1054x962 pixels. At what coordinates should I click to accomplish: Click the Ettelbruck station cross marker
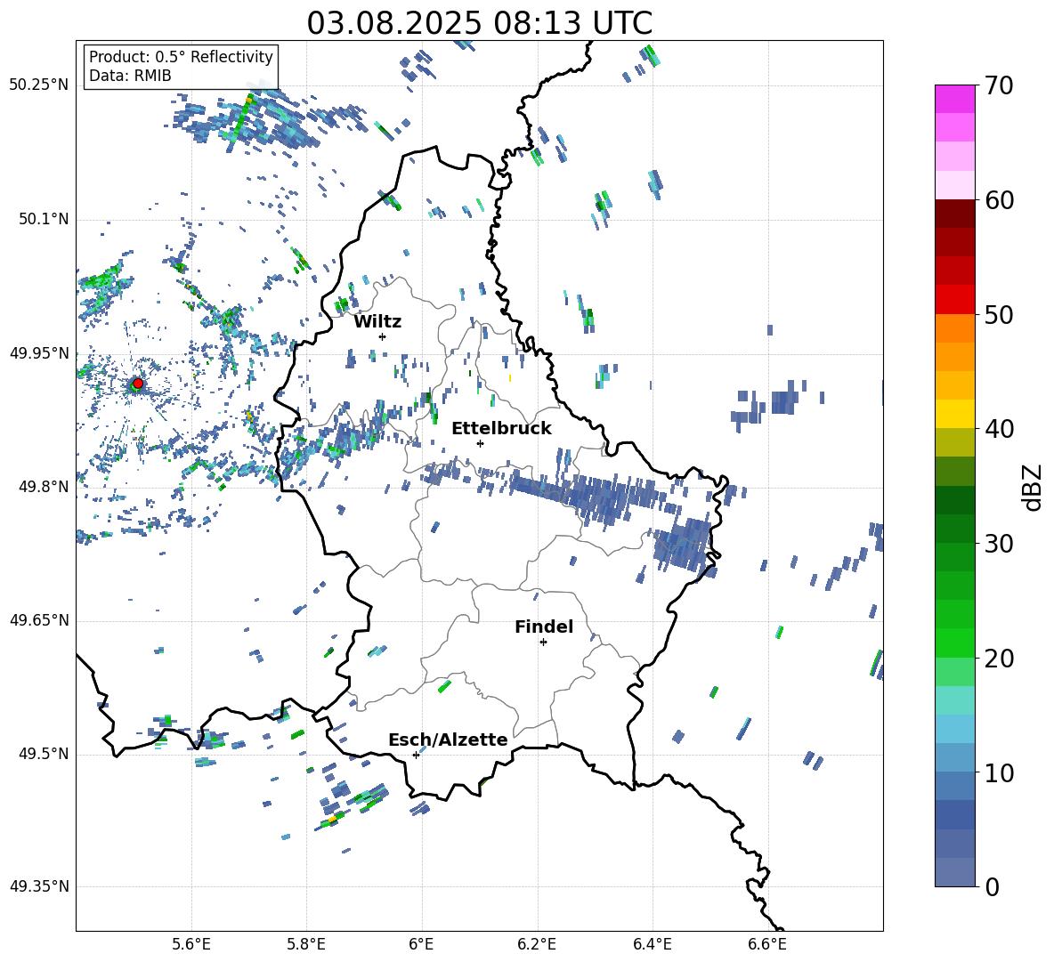[480, 443]
